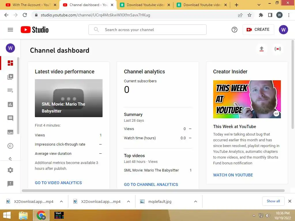The image size is (295, 221).
Task: Go back with the browser back arrow
Action: pyautogui.click(x=6, y=15)
